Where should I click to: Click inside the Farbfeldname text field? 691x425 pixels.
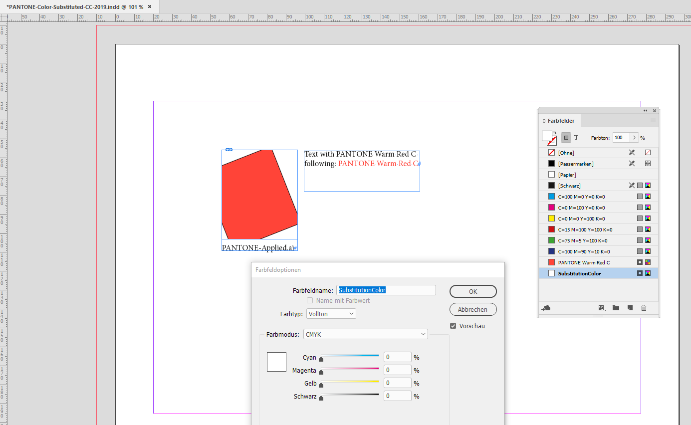click(x=386, y=290)
